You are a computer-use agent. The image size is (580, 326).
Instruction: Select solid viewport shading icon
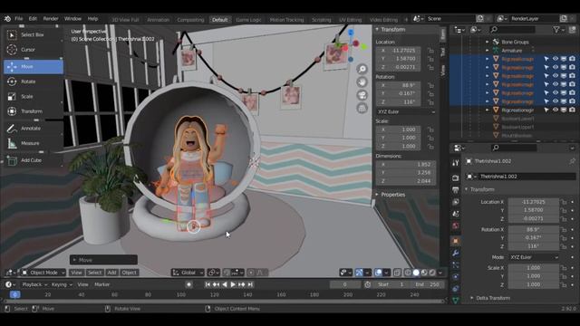[x=416, y=273]
